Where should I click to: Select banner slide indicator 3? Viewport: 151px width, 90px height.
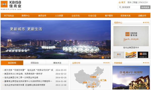click(x=105, y=57)
